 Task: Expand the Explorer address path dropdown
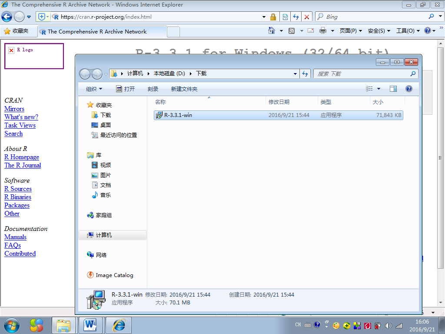coord(295,74)
